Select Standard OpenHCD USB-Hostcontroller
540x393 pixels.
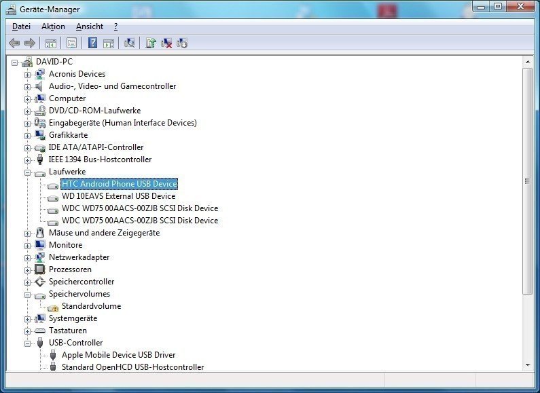(132, 367)
